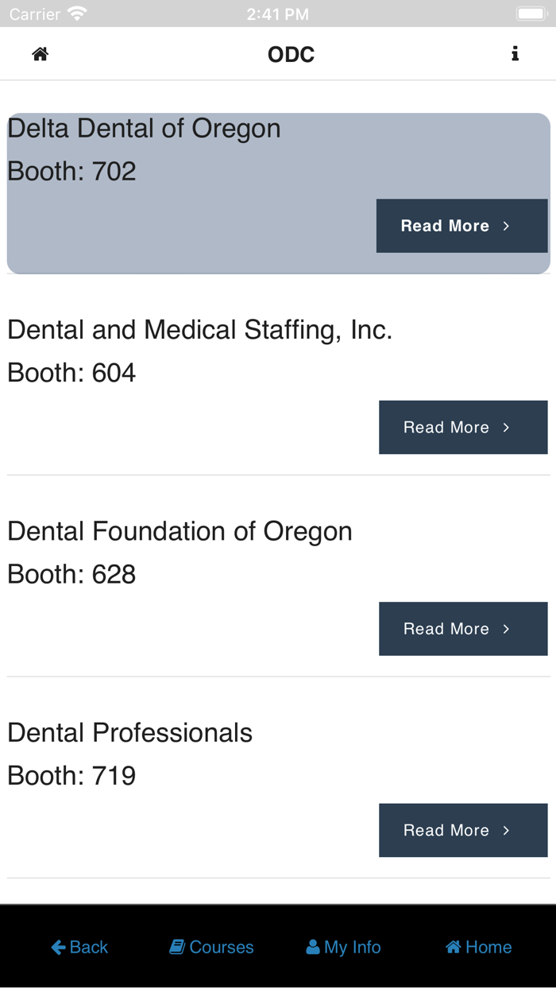Click the home icon in the top bar

[40, 53]
